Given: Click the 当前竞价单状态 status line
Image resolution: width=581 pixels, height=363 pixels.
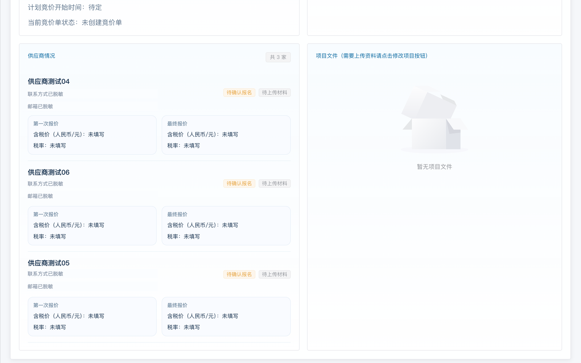Looking at the screenshot, I should [75, 23].
